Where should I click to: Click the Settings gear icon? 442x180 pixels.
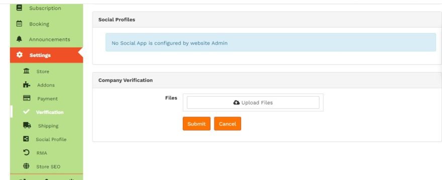pos(20,55)
